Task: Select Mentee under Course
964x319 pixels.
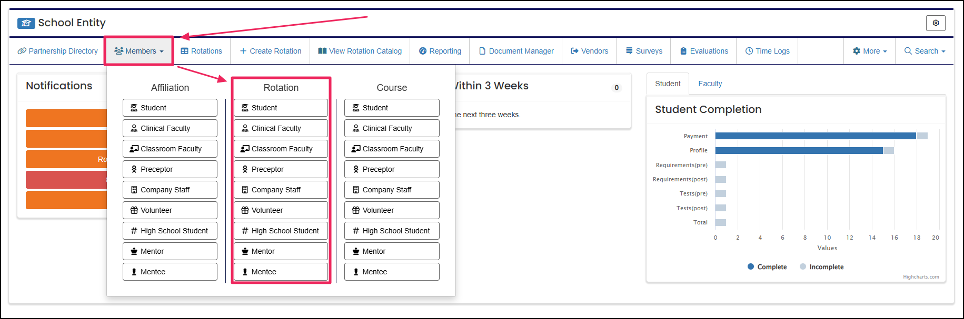Action: click(392, 272)
